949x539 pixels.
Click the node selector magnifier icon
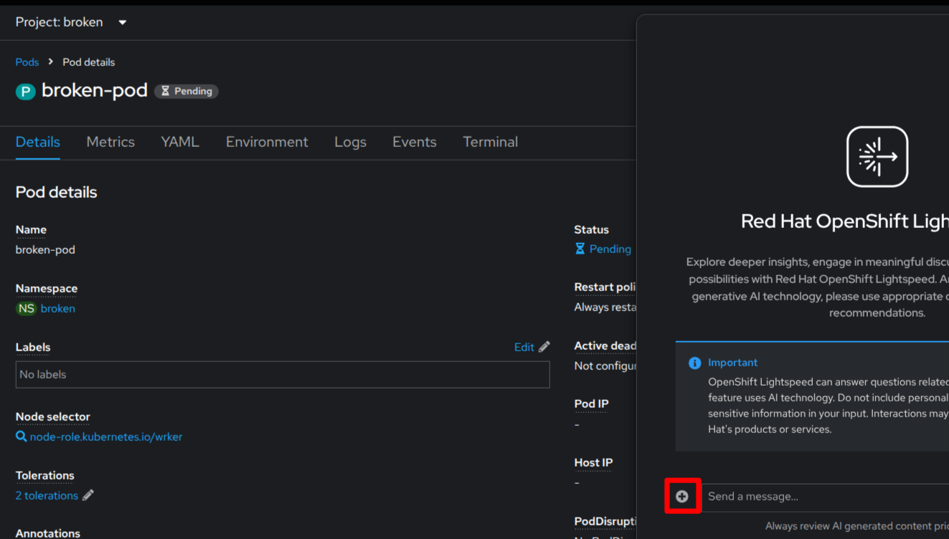[22, 437]
